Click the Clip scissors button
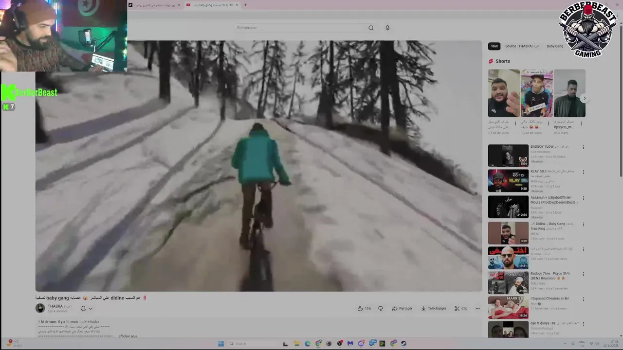The height and width of the screenshot is (350, 623). [x=461, y=308]
